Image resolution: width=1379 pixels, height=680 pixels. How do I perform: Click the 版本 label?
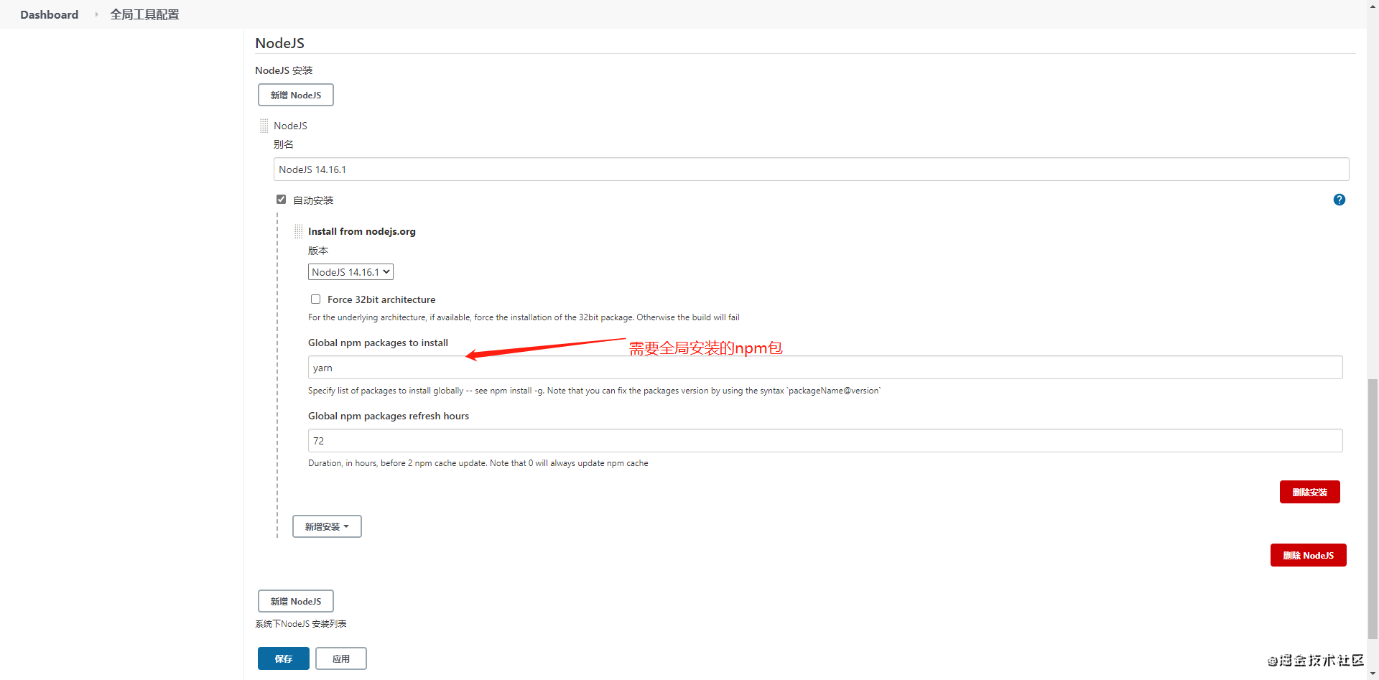click(318, 251)
